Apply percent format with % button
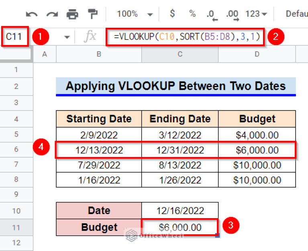This screenshot has width=308, height=251. [192, 14]
